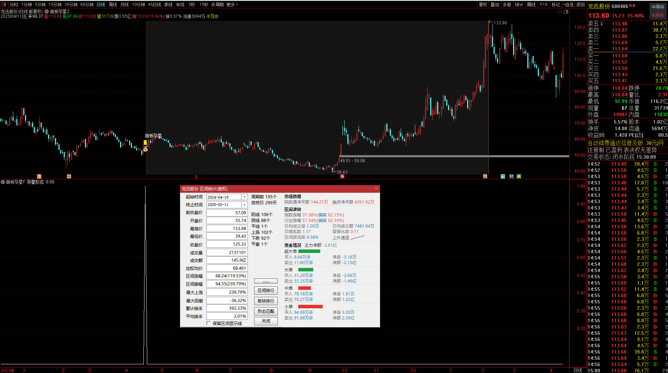This screenshot has width=668, height=373.
Task: Click the 榜 marker below chart
Action: pyautogui.click(x=485, y=176)
